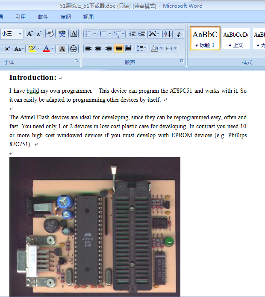Apply Distributed alignment
The width and height of the screenshot is (265, 297).
129,48
